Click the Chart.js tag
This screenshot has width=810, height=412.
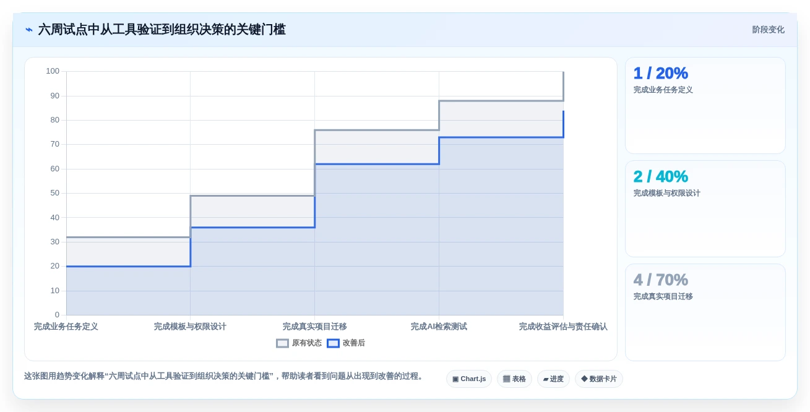coord(469,379)
